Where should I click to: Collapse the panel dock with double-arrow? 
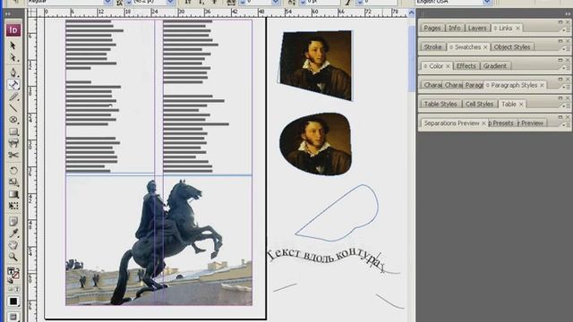568,13
